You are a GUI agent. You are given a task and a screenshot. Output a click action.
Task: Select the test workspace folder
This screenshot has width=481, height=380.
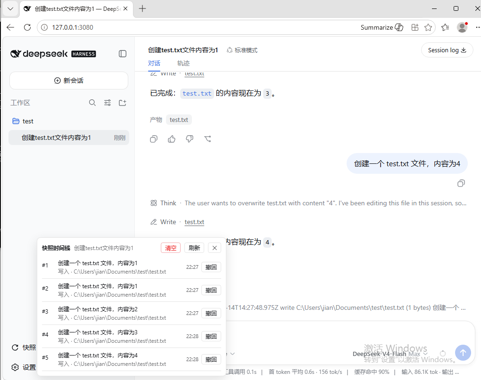(23, 121)
